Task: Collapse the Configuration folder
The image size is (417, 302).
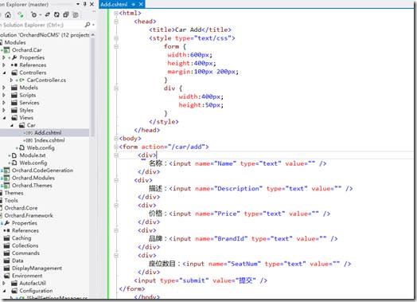Action: (4, 291)
